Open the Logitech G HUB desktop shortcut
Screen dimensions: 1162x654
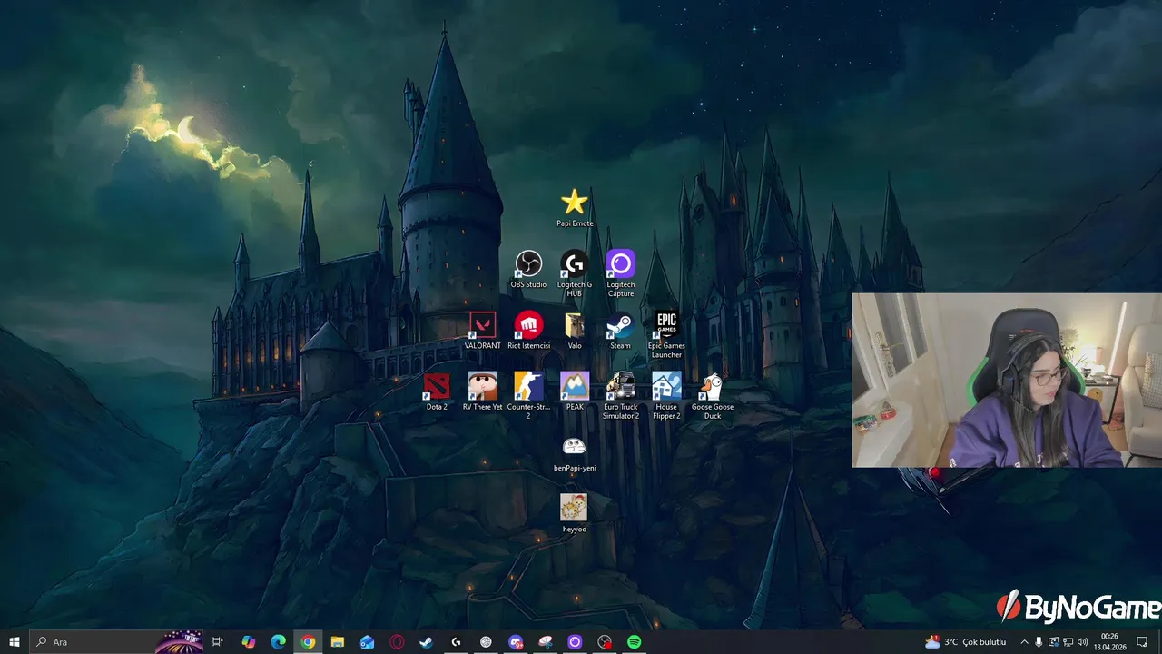coord(575,273)
